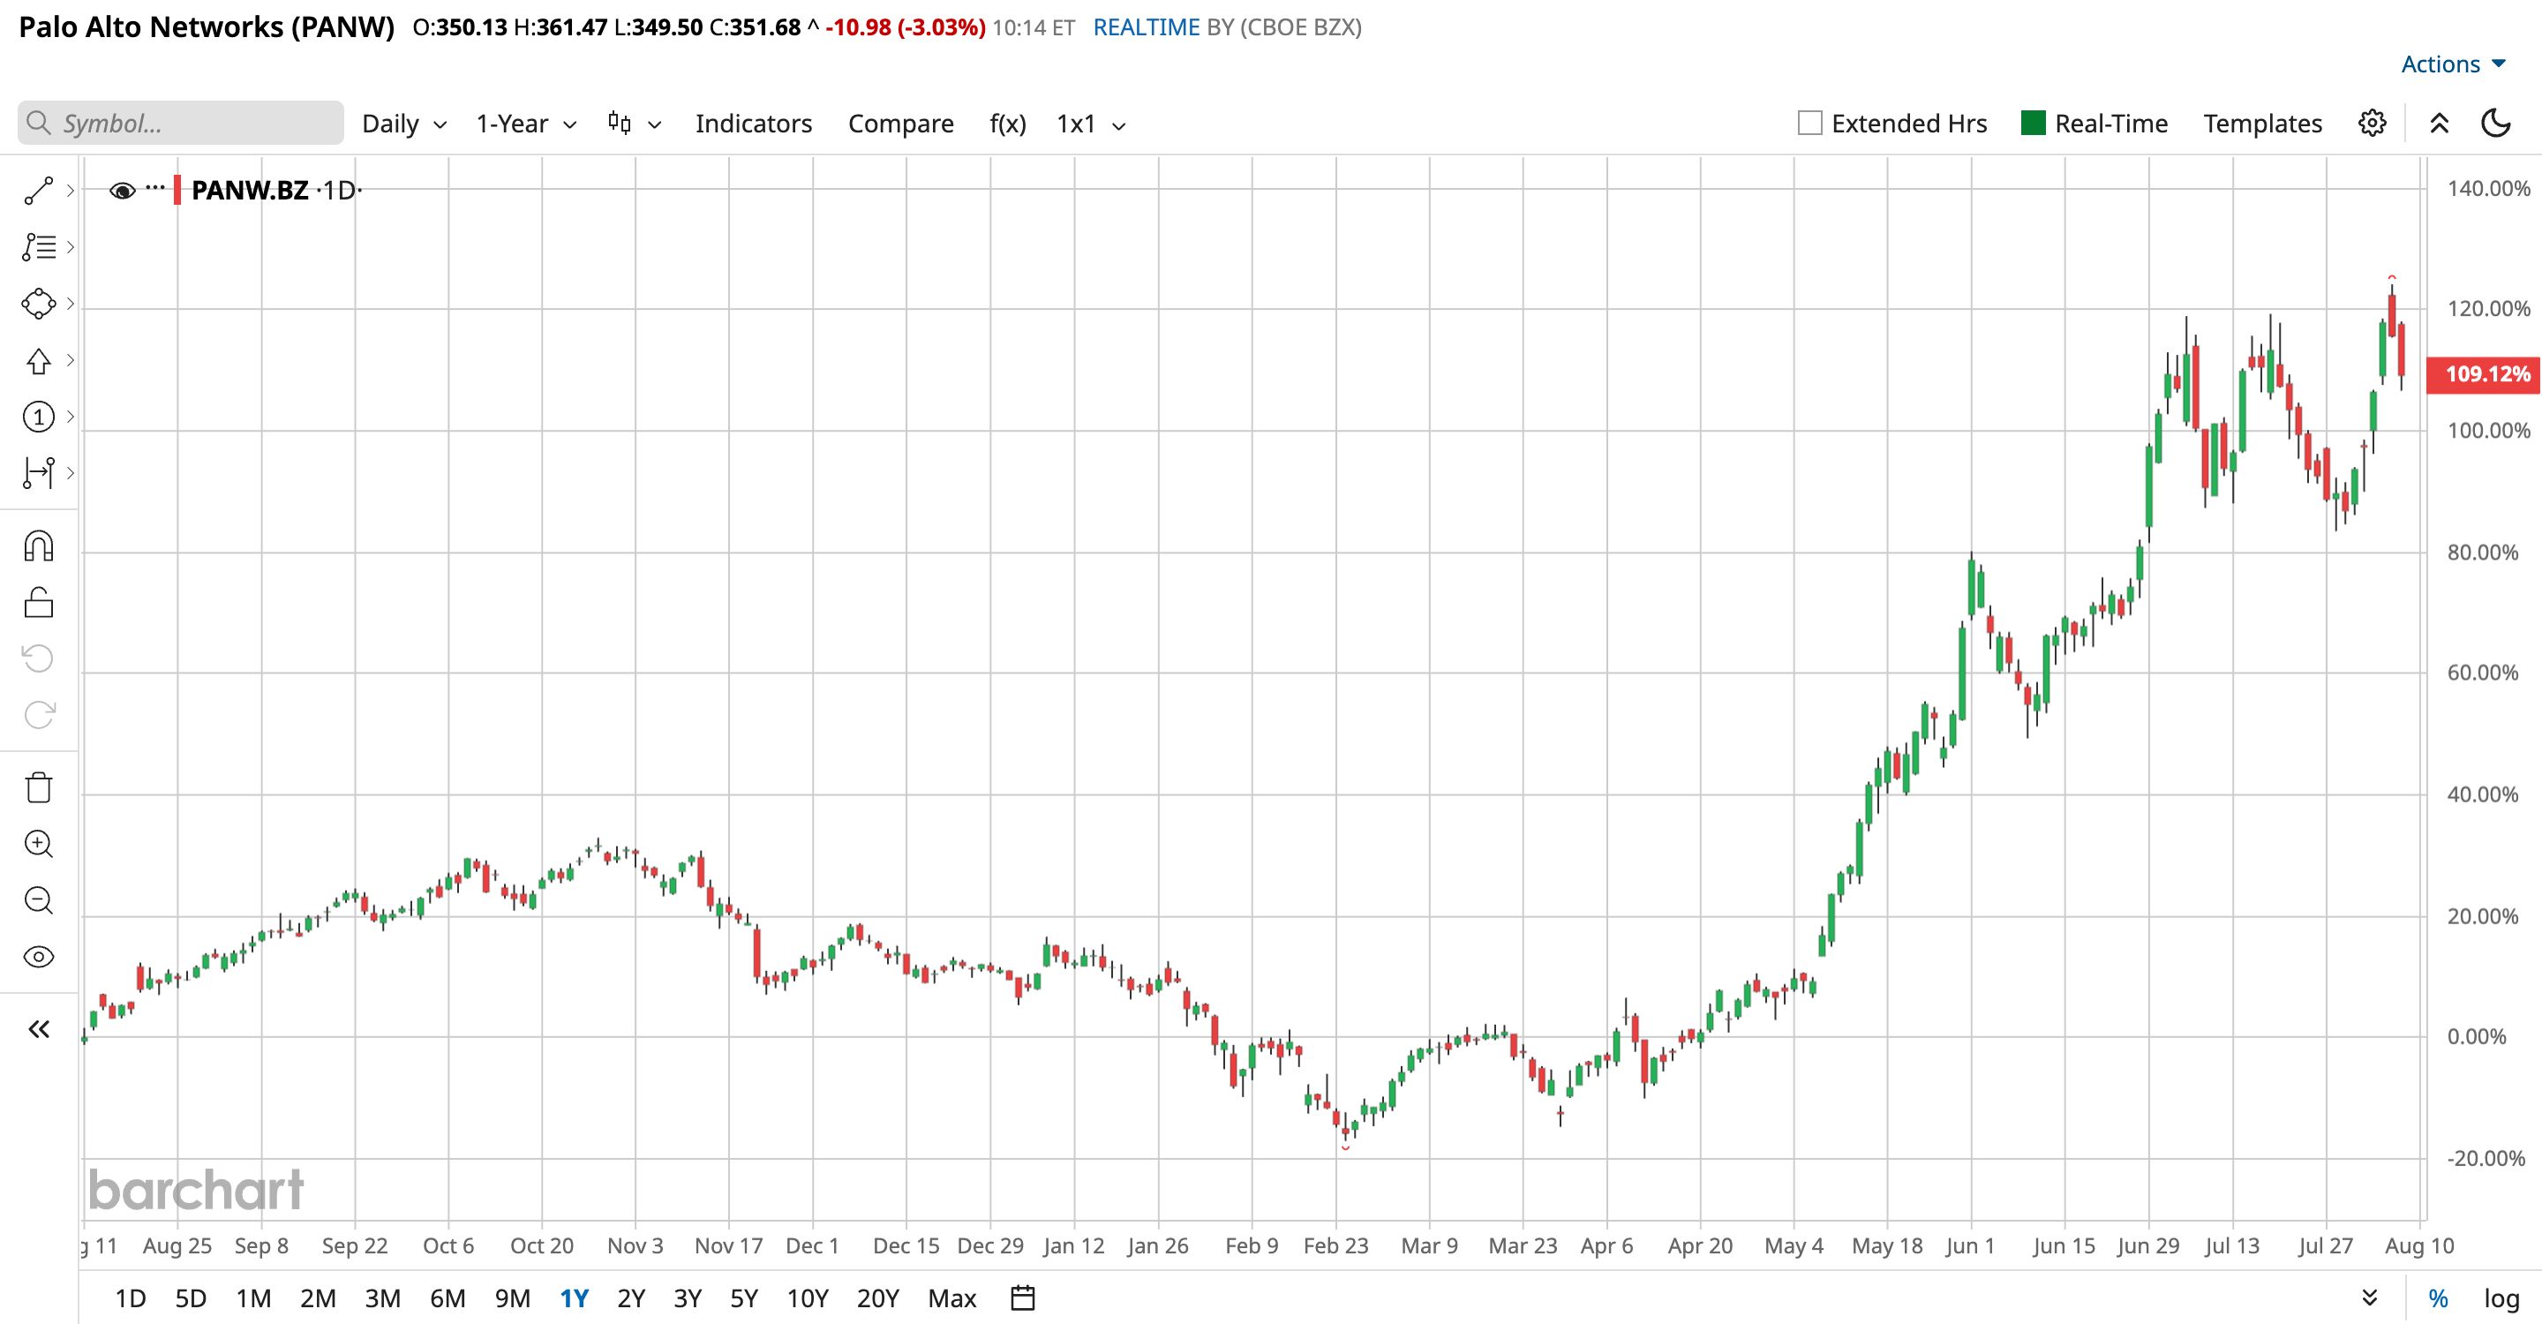Undo the last chart action
The width and height of the screenshot is (2542, 1324).
pos(39,658)
